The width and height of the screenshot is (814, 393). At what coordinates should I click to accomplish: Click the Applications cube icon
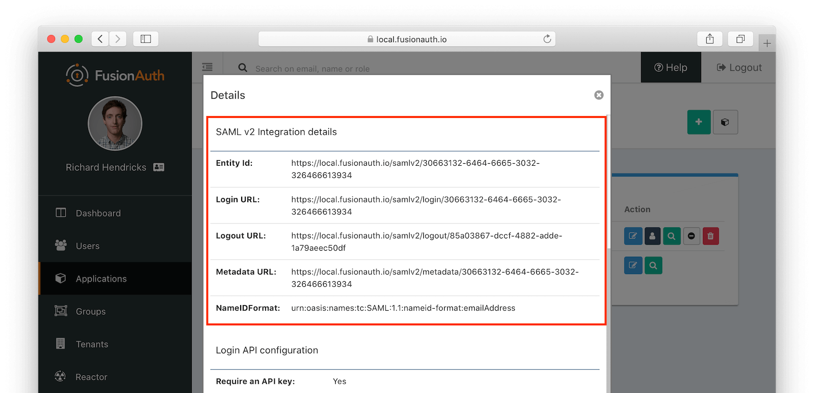[61, 278]
